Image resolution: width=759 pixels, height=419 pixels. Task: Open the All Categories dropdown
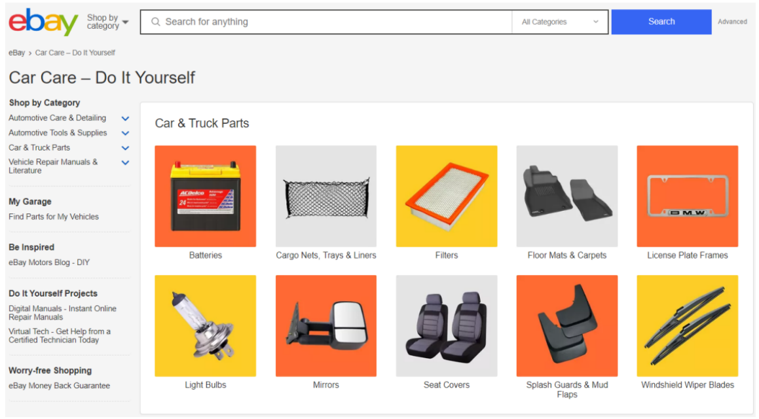tap(559, 22)
